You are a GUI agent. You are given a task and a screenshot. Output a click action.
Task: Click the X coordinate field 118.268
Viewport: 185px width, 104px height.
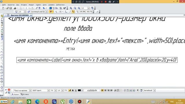click(82, 12)
